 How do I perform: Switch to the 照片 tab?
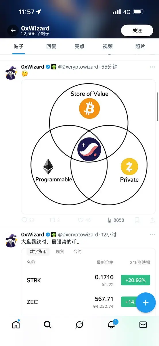pyautogui.click(x=140, y=46)
